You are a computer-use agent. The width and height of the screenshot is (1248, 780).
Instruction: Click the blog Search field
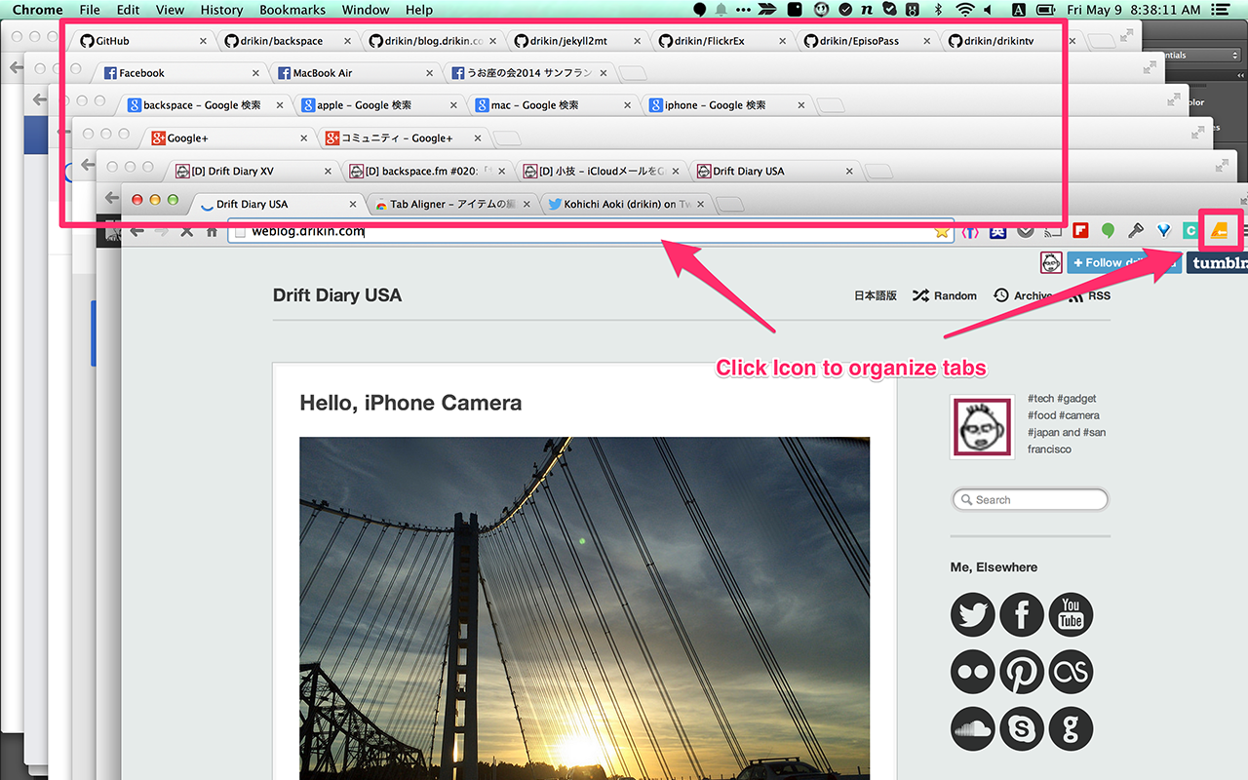1030,499
